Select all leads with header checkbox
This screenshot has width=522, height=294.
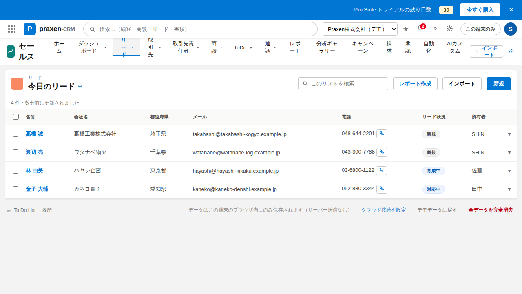16,117
